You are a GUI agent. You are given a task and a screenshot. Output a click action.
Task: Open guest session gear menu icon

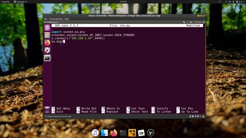(204, 22)
